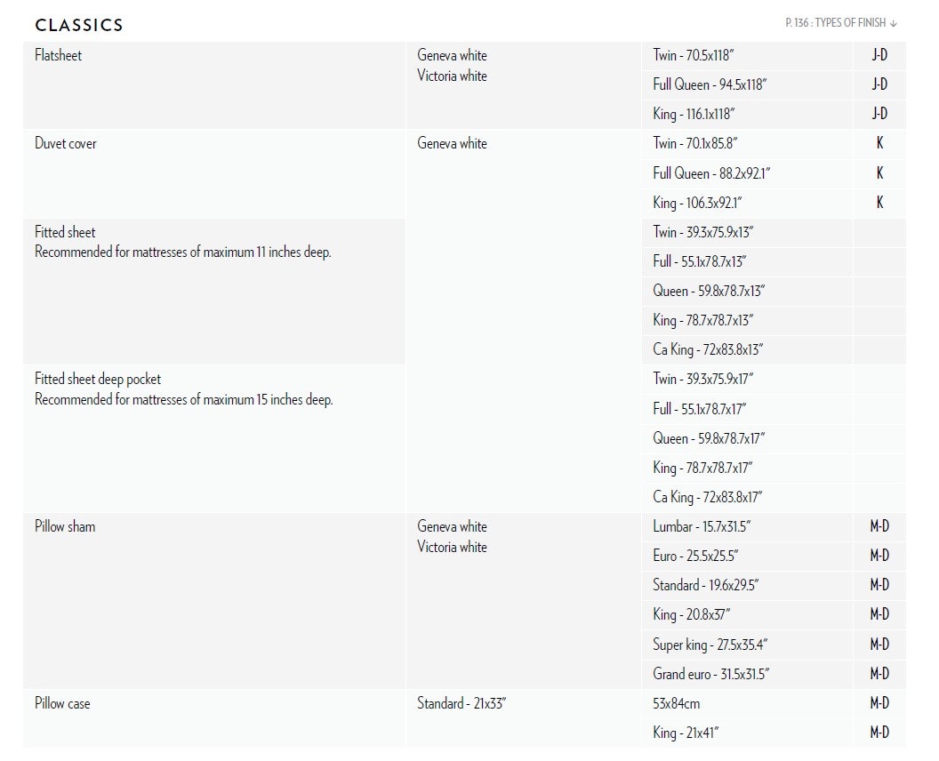Click the Twin - 70.5x118" flatsheet size
This screenshot has width=939, height=761.
(694, 55)
